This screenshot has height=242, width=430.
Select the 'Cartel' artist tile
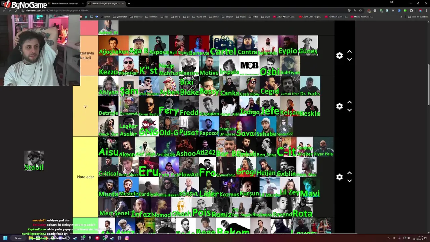click(223, 46)
